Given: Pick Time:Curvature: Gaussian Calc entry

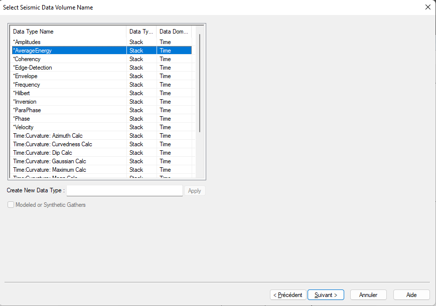Looking at the screenshot, I should [49, 161].
